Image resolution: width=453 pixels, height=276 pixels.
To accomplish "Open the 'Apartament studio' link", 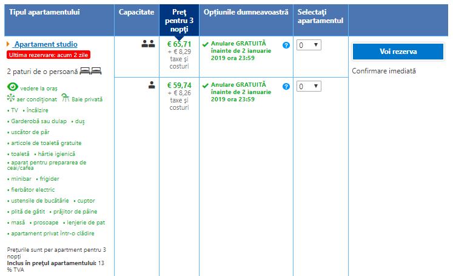I will pyautogui.click(x=45, y=44).
